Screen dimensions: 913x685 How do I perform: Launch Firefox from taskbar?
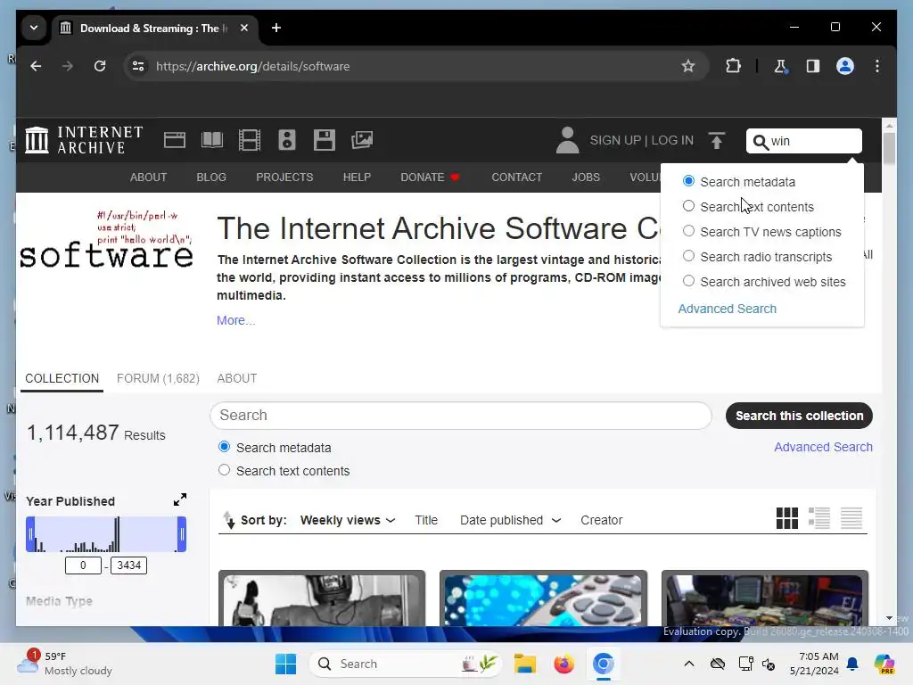[563, 664]
